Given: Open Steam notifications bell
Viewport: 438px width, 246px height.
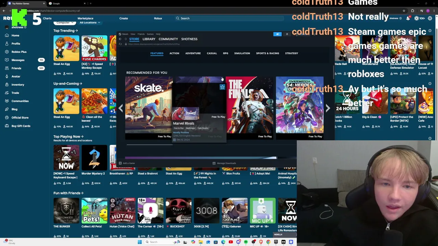Looking at the screenshot, I should pos(287,34).
